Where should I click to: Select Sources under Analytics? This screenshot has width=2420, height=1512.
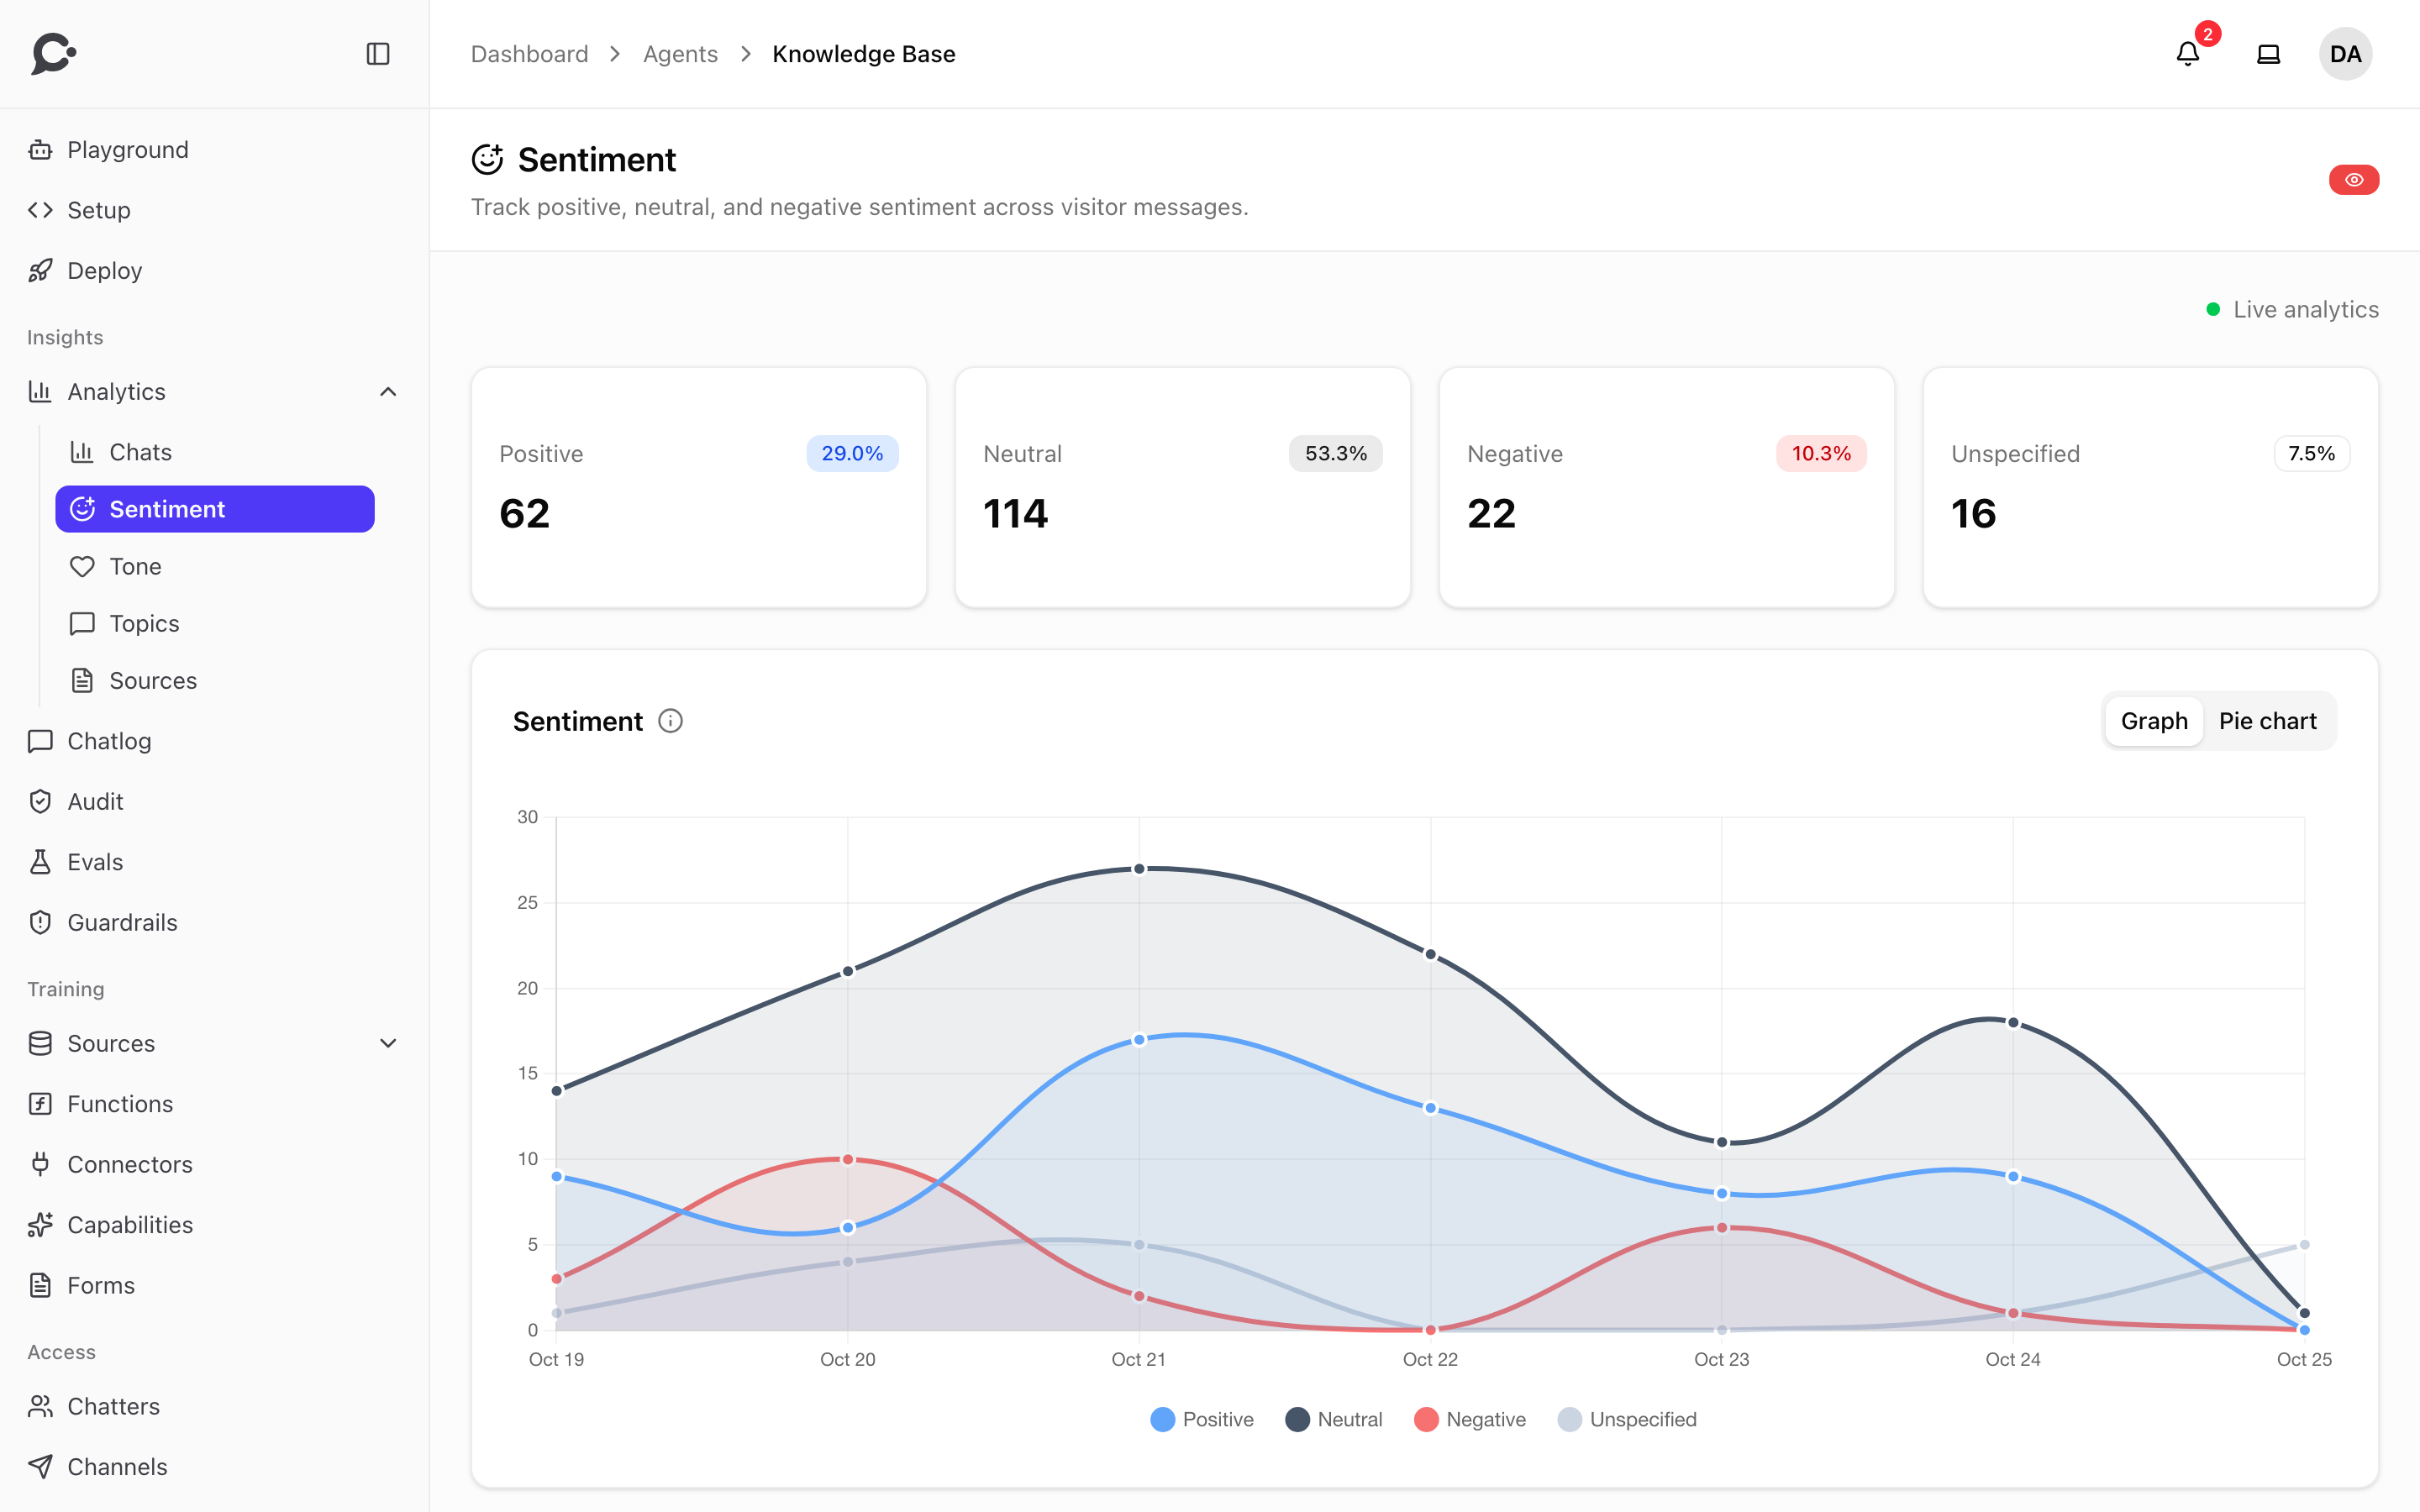(215, 680)
